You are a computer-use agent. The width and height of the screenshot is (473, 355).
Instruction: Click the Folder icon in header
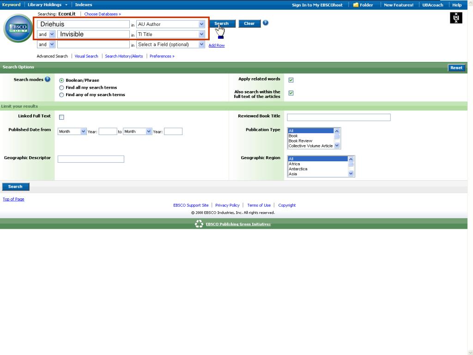(x=356, y=5)
